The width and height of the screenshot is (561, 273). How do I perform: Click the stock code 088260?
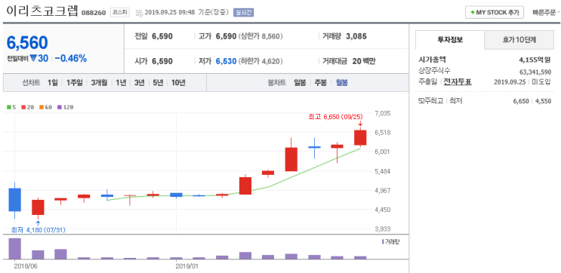click(94, 13)
